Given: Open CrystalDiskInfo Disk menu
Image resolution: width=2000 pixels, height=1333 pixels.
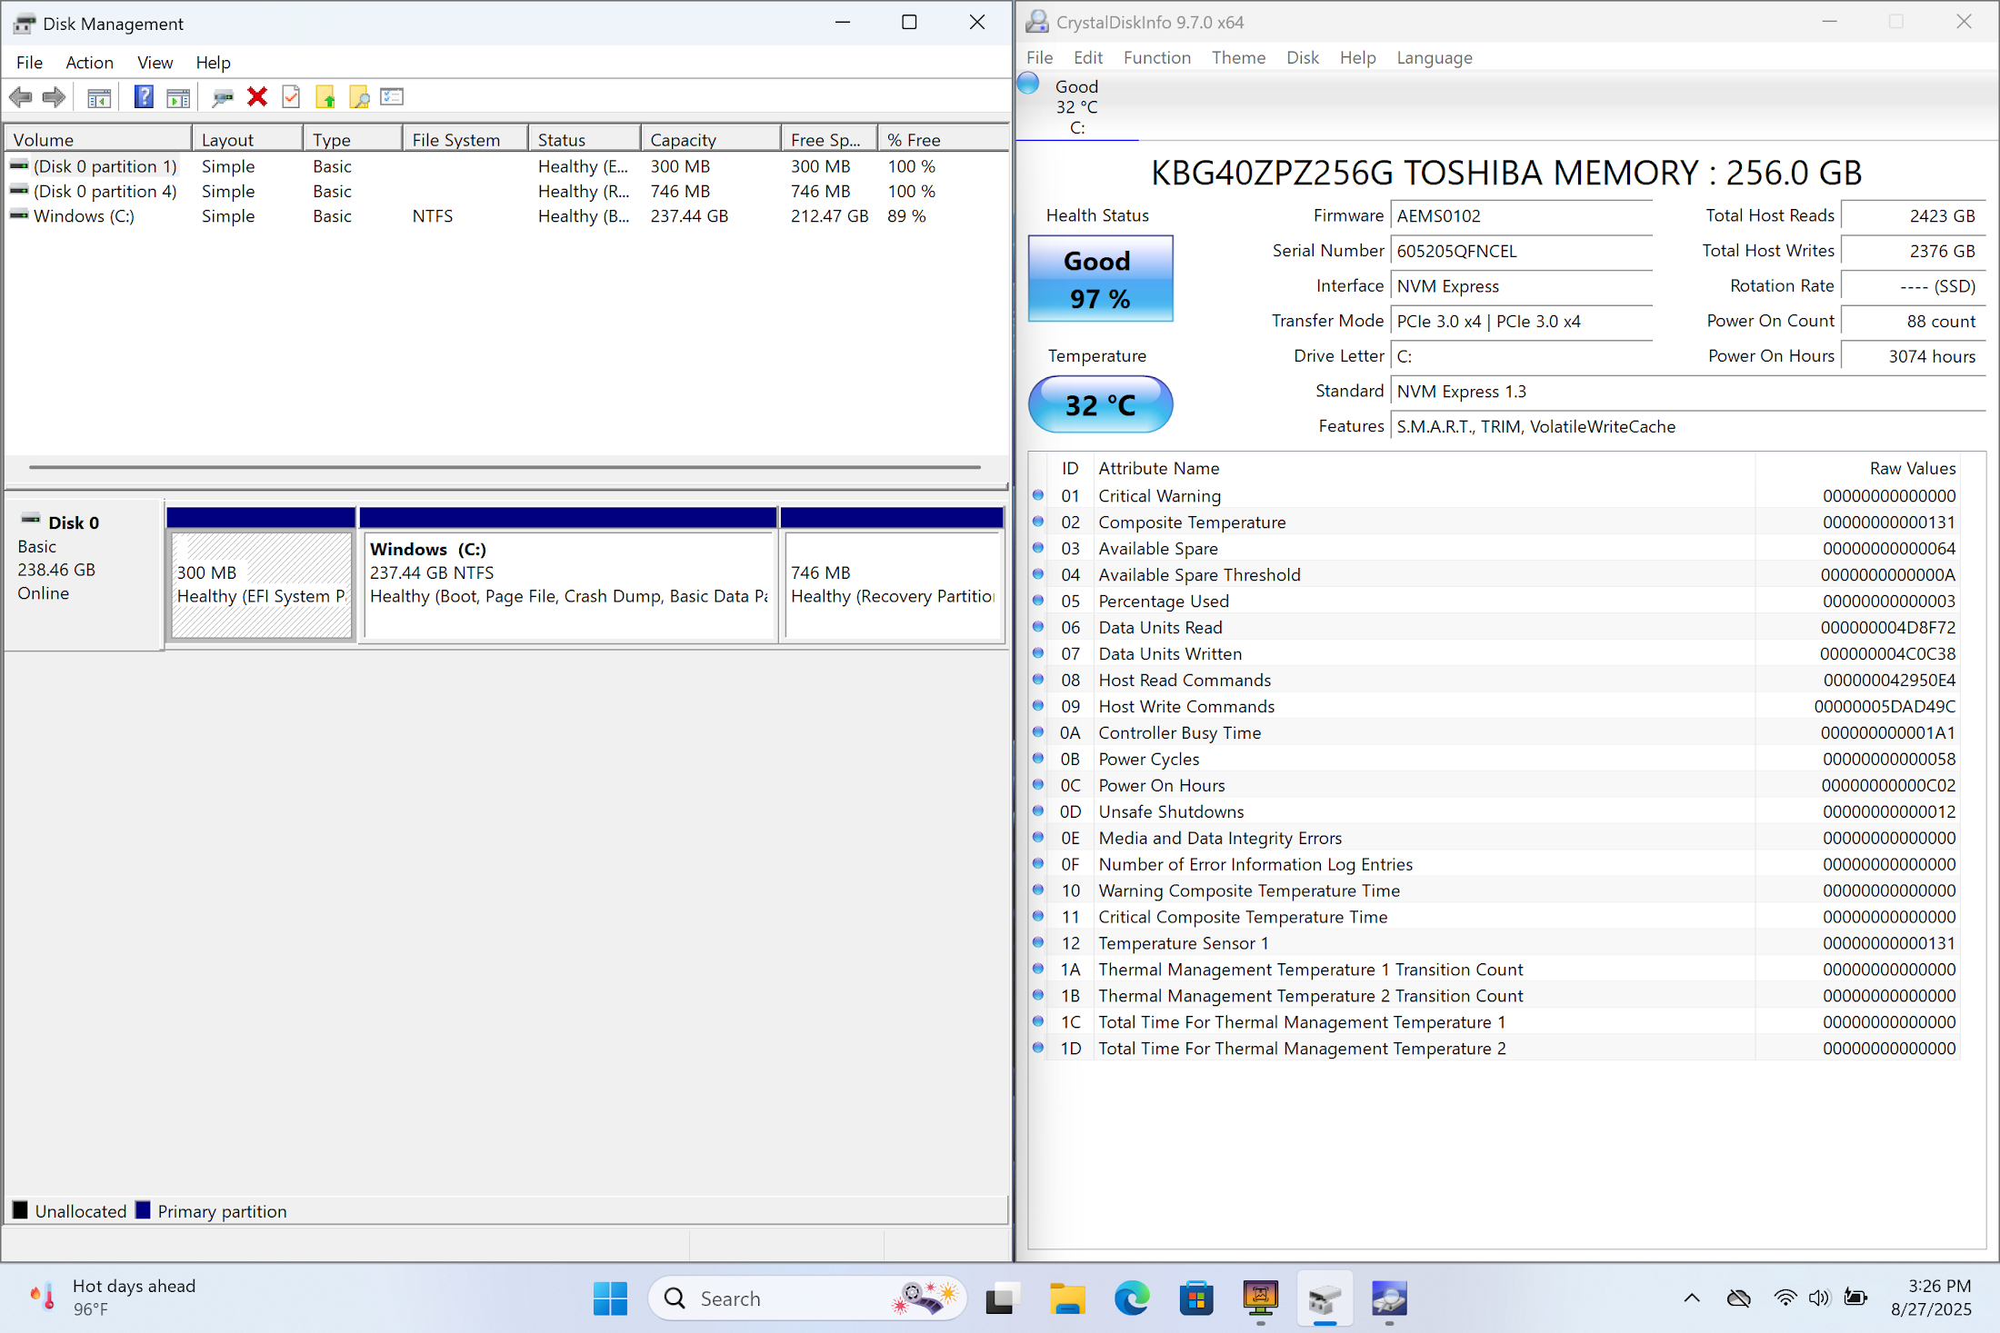Looking at the screenshot, I should [x=1302, y=57].
